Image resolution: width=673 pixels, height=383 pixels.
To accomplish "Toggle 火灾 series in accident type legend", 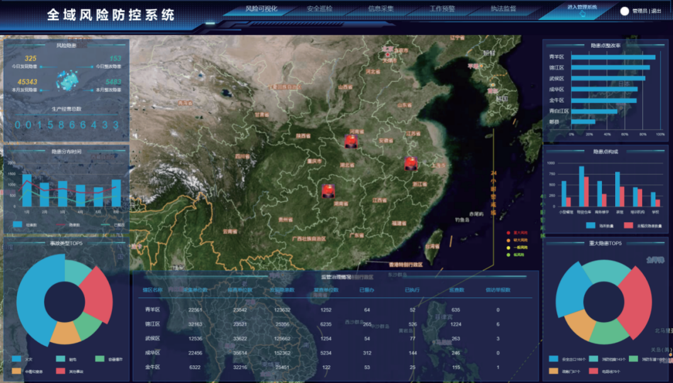I will point(23,359).
